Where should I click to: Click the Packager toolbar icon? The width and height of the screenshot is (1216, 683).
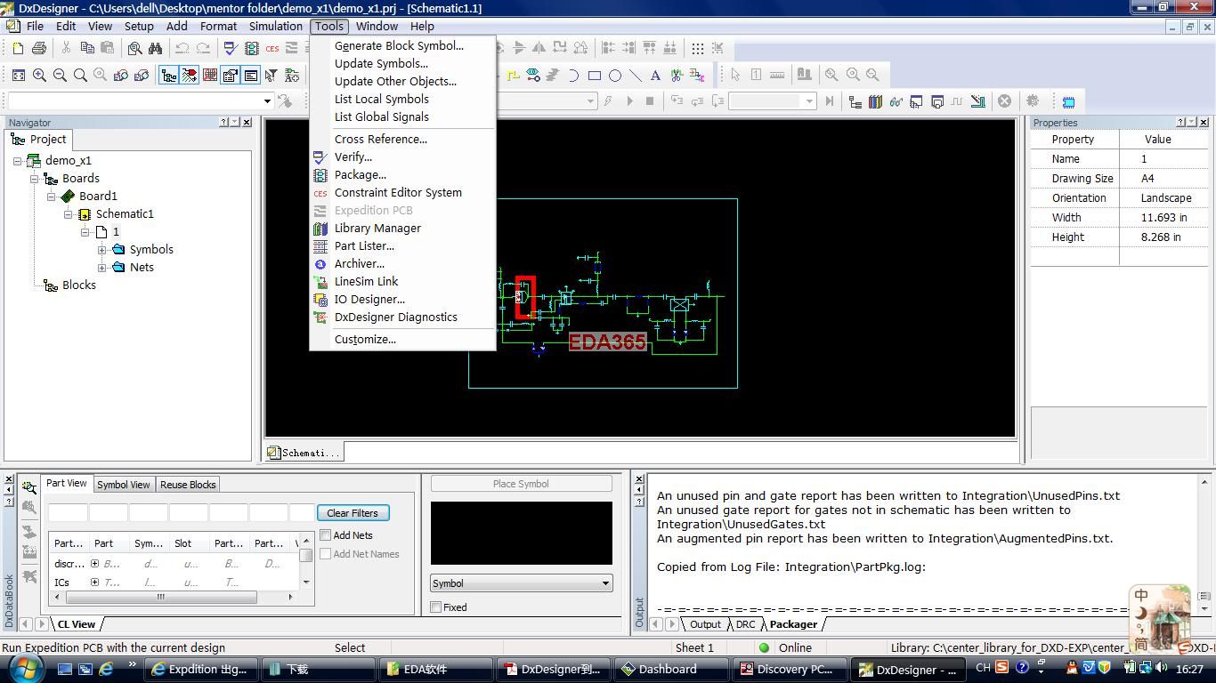[x=251, y=48]
